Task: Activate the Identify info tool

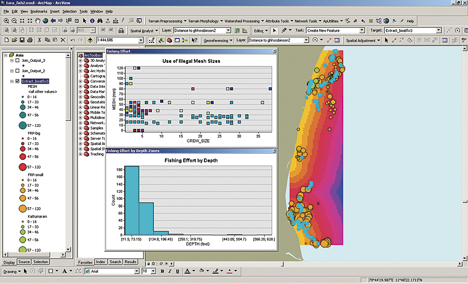Action: pos(92,21)
